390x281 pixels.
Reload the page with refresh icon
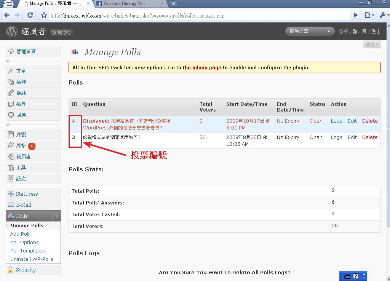tap(30, 15)
